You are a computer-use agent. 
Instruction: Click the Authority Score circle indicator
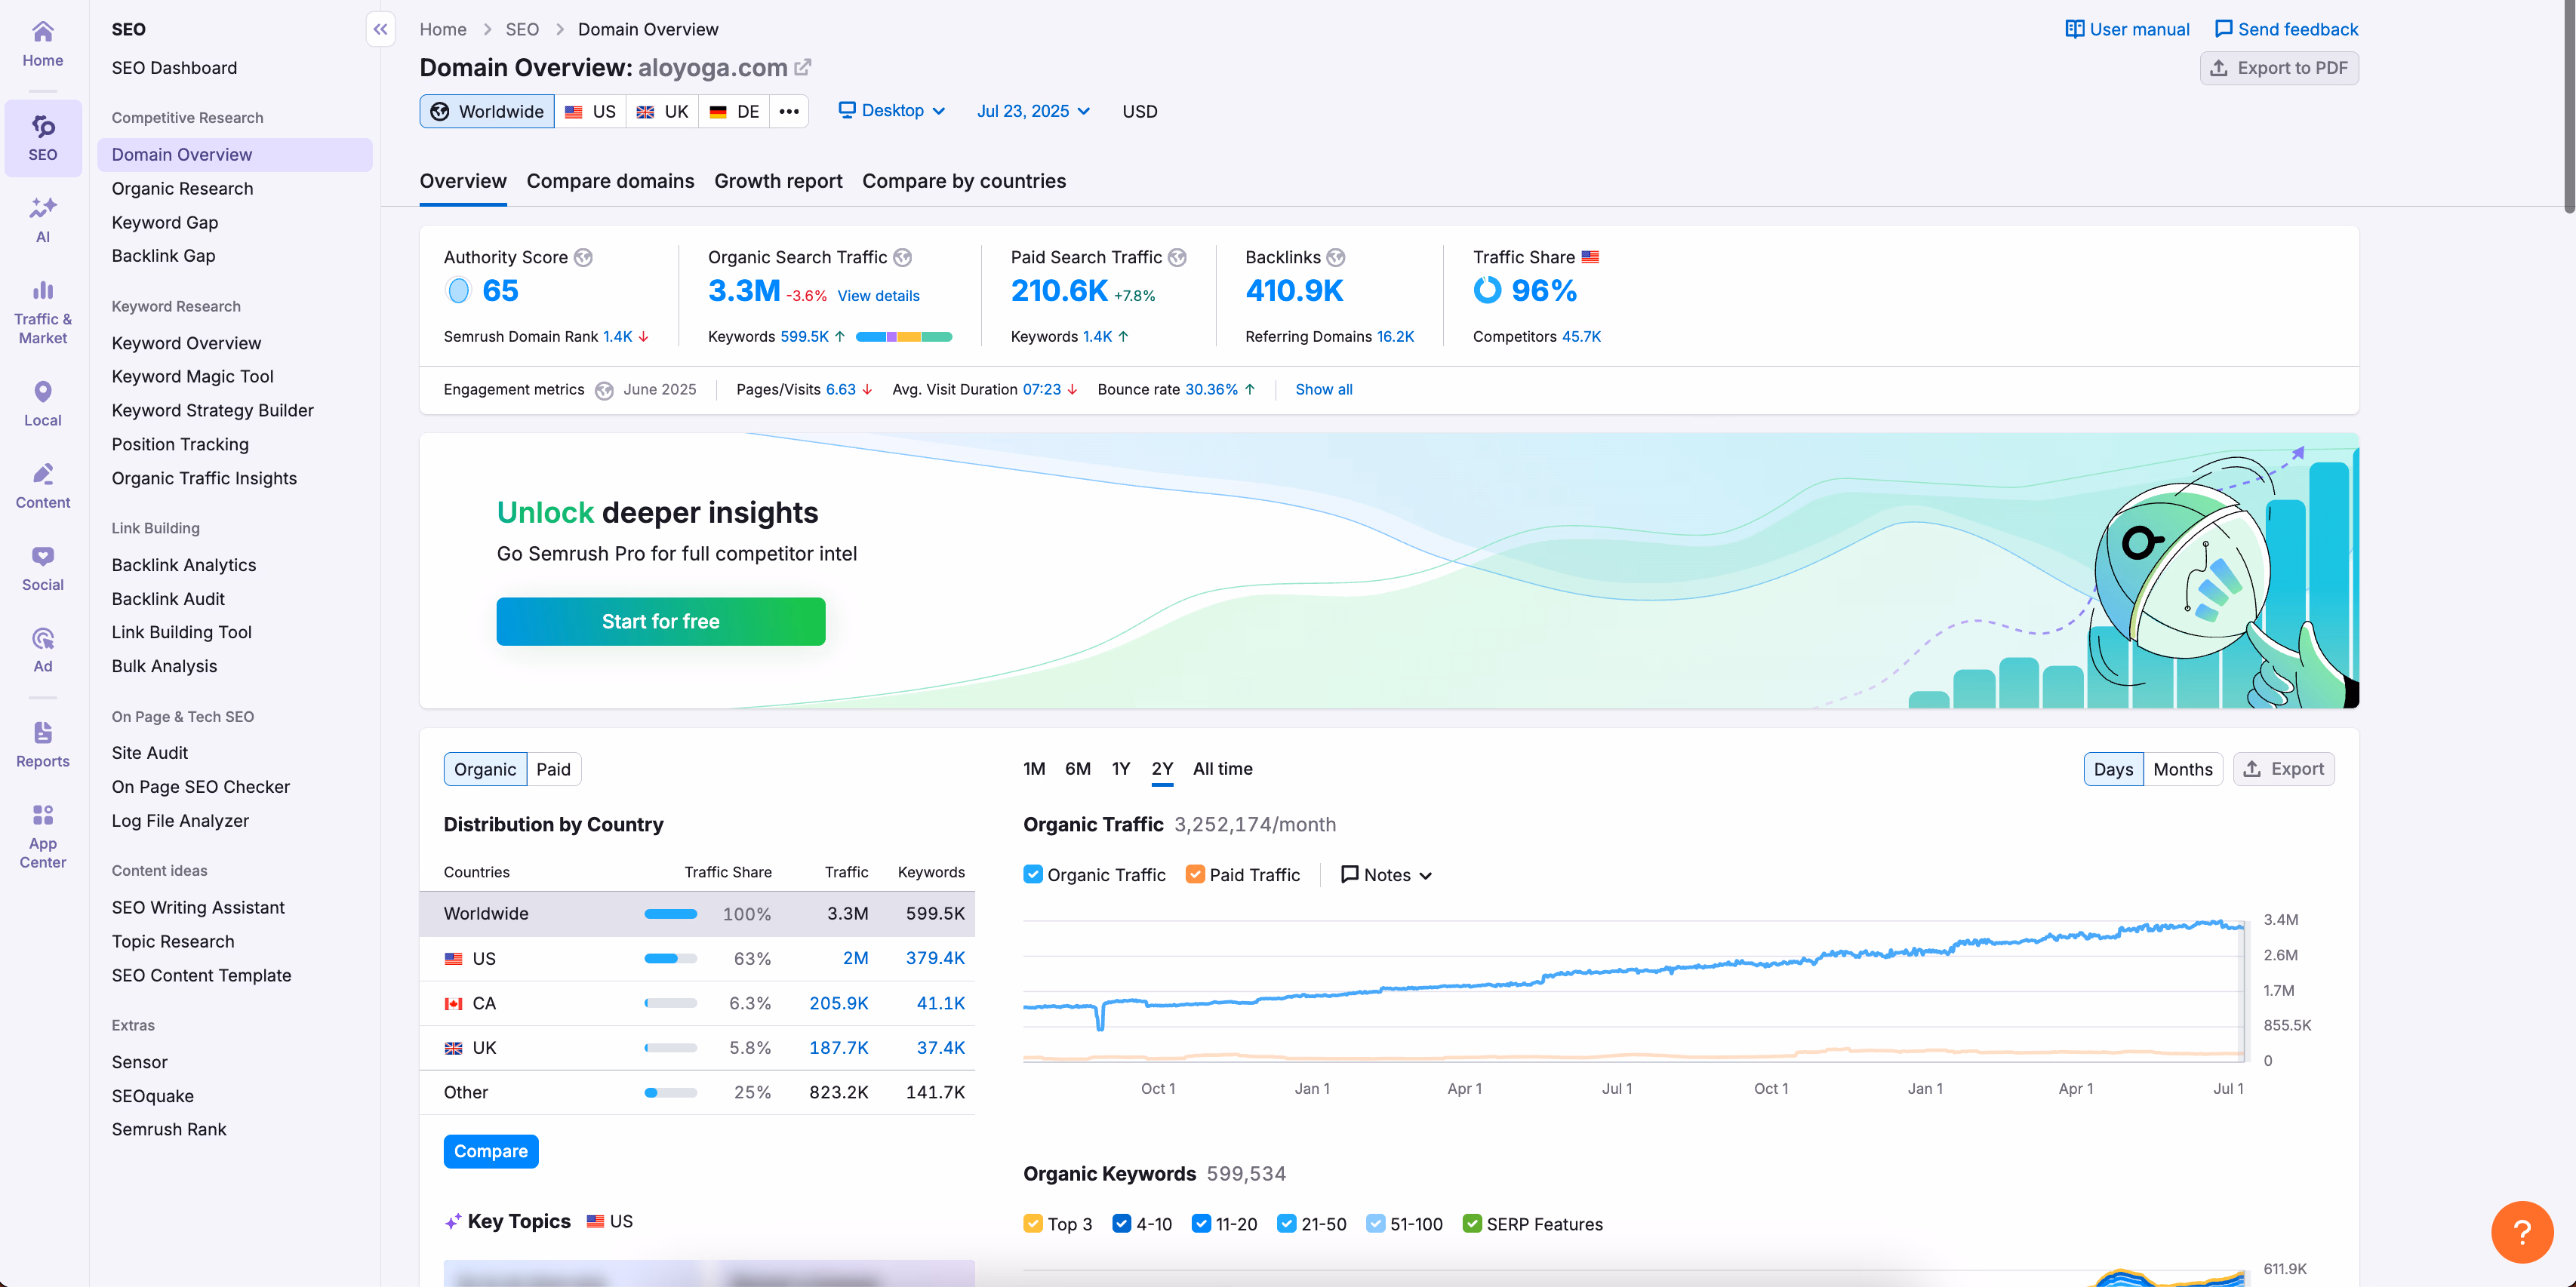pyautogui.click(x=458, y=290)
